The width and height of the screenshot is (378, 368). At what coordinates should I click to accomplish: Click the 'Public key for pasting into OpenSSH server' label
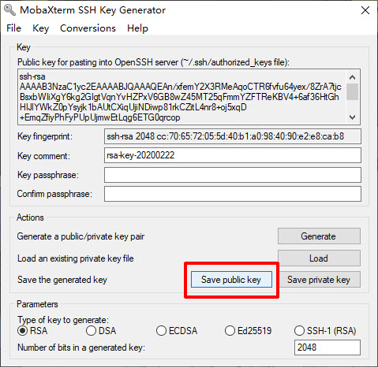click(x=153, y=62)
